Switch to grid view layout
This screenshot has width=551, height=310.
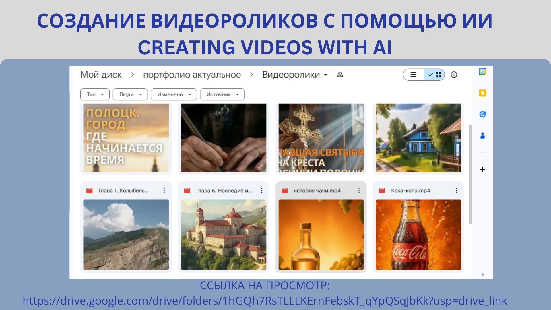coord(434,75)
